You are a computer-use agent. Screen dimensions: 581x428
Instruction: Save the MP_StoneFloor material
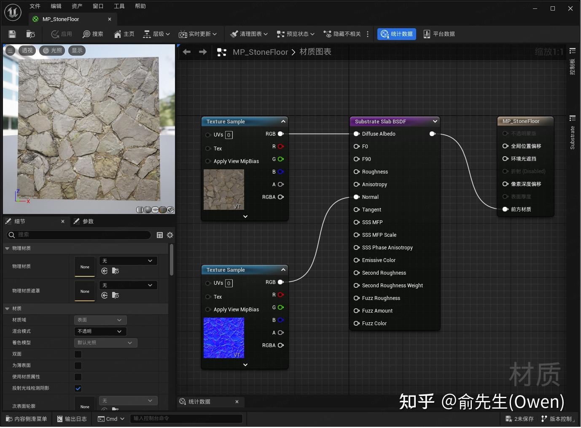[11, 34]
